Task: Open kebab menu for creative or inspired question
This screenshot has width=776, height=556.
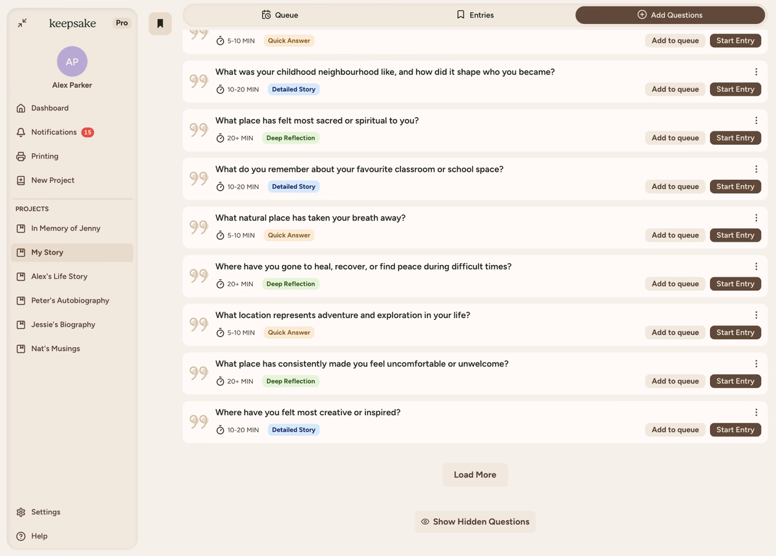Action: coord(756,412)
